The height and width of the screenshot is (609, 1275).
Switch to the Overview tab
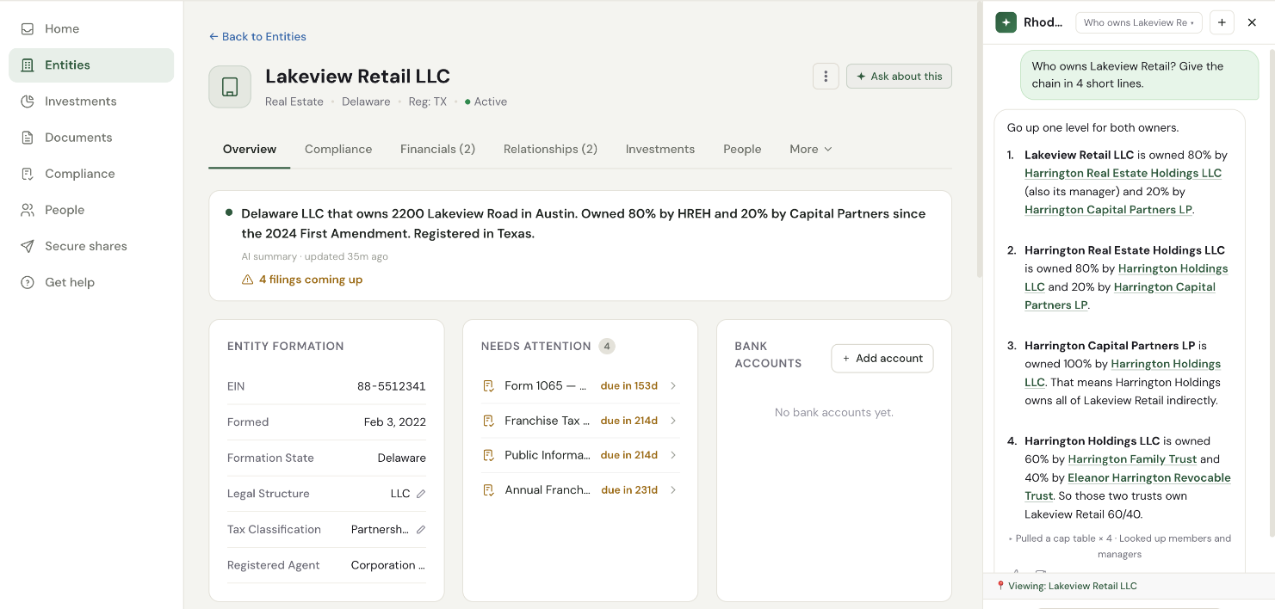tap(250, 149)
